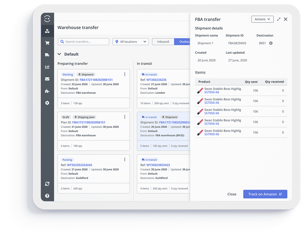The width and height of the screenshot is (304, 238).
Task: Click the Draft status tag
Action: click(x=66, y=117)
